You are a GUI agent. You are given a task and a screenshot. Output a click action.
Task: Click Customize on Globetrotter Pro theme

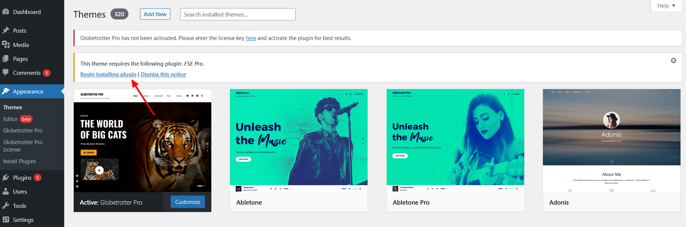(187, 202)
